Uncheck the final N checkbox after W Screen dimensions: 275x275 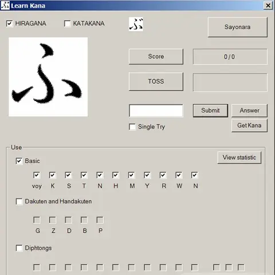tap(195, 175)
